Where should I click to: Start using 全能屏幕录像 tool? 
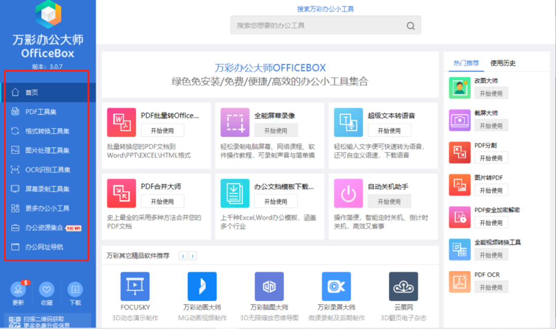pyautogui.click(x=276, y=131)
